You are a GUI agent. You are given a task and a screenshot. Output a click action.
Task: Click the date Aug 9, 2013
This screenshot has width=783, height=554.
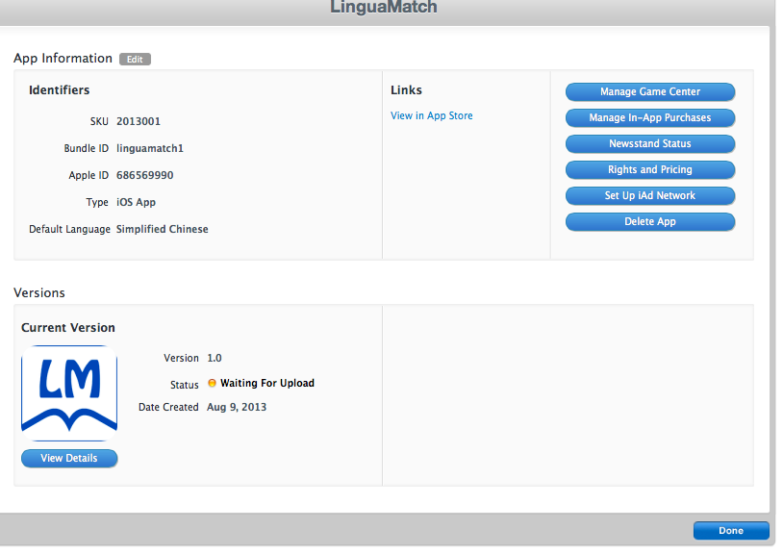(237, 407)
